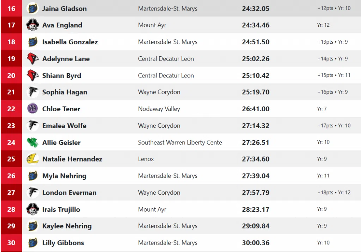Viewport: 361px width, 252px height.
Task: Click the team logo beside Lilly Gibbons
Action: (33, 243)
